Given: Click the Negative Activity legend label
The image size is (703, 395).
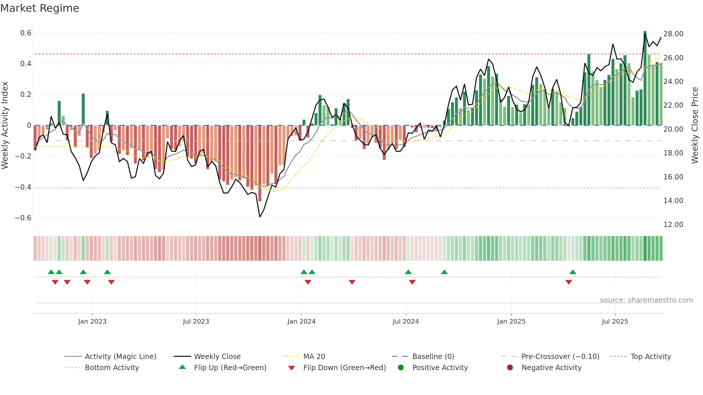Looking at the screenshot, I should [552, 367].
